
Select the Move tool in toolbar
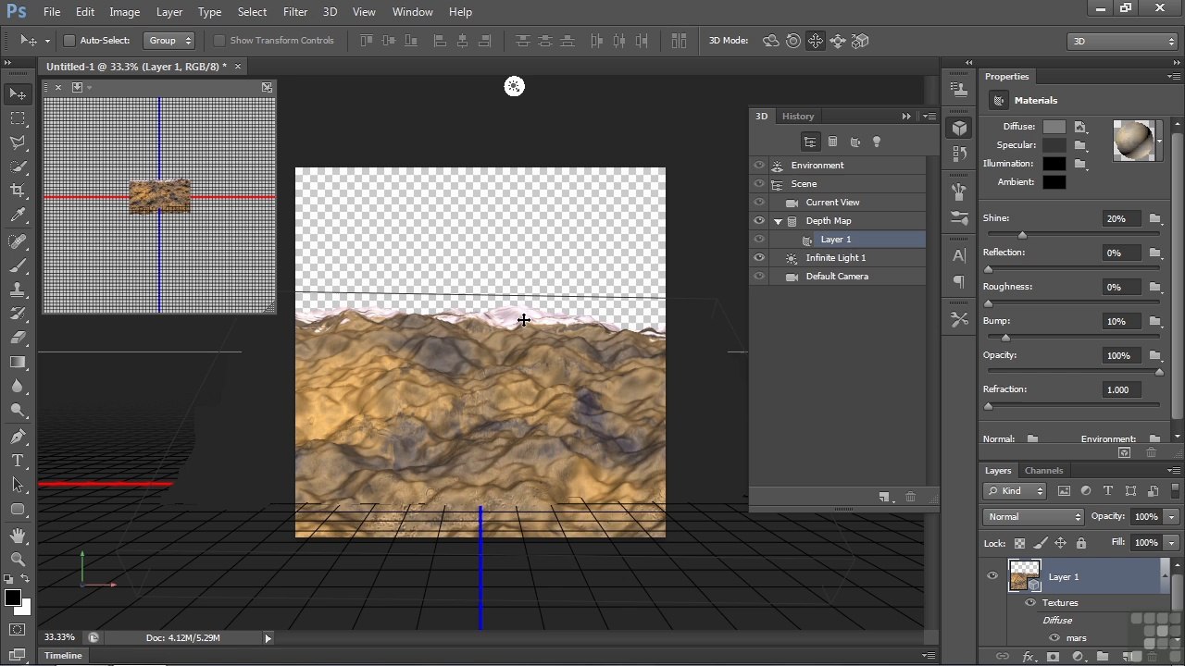[18, 93]
